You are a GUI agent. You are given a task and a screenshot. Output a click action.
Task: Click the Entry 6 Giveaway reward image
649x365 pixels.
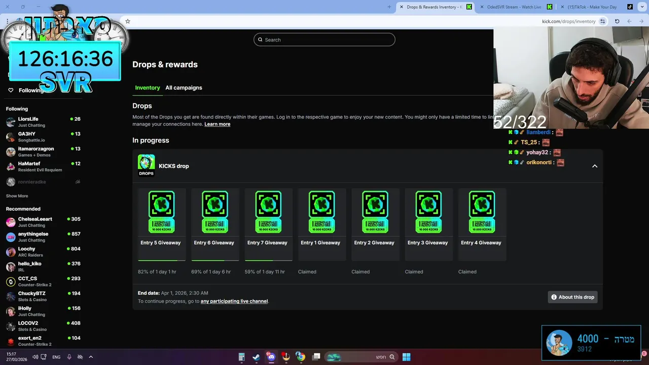coord(215,212)
